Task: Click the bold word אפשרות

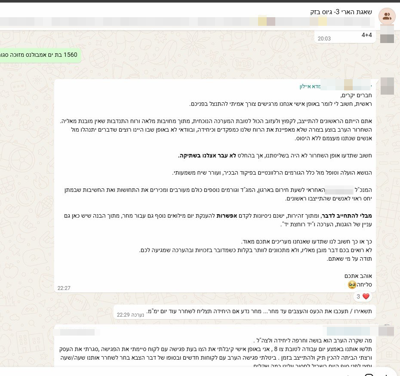Action: point(227,216)
